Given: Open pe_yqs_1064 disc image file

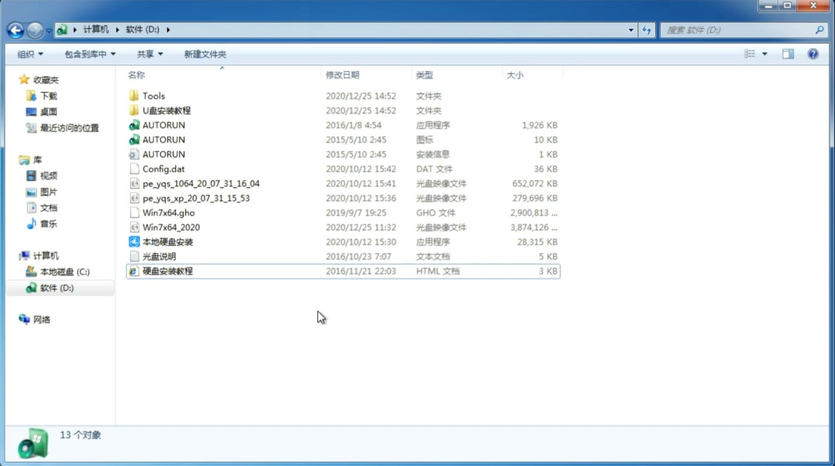Looking at the screenshot, I should [201, 183].
